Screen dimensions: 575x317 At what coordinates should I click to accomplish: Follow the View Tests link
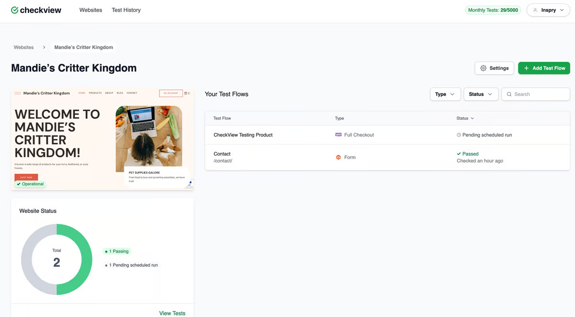tap(172, 313)
